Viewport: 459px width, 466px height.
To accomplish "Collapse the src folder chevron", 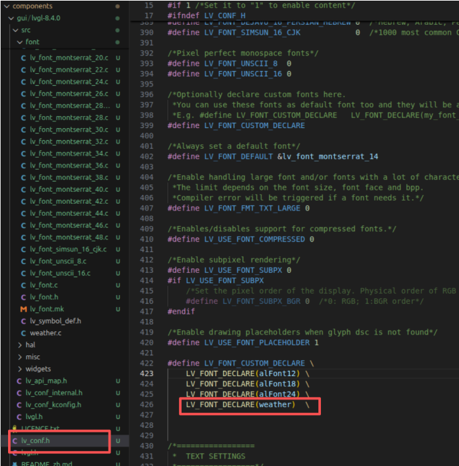I will (x=15, y=30).
